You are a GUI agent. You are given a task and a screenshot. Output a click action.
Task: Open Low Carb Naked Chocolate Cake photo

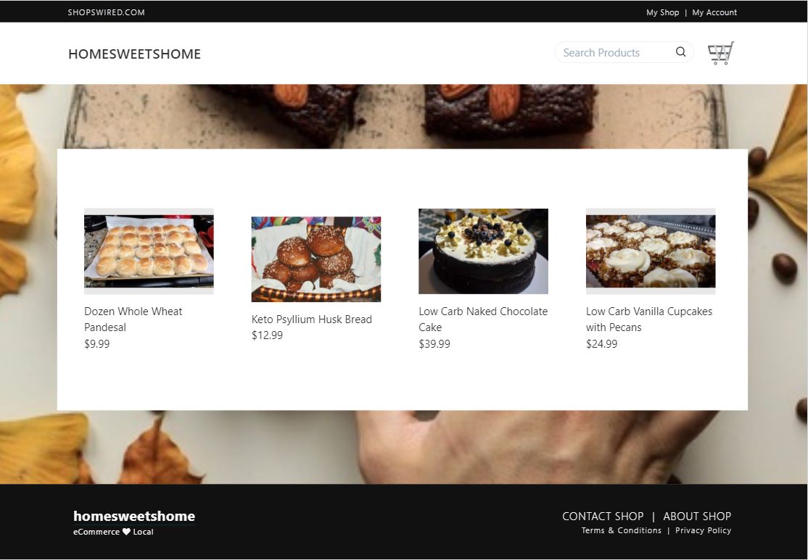click(483, 251)
